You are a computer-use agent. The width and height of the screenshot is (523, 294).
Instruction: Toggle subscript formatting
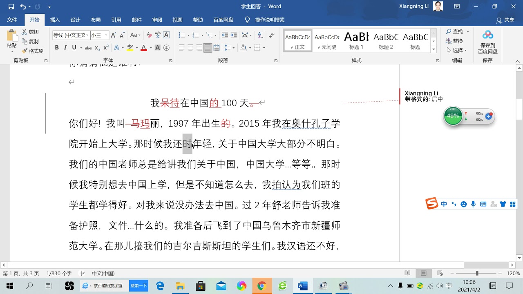[x=97, y=48]
